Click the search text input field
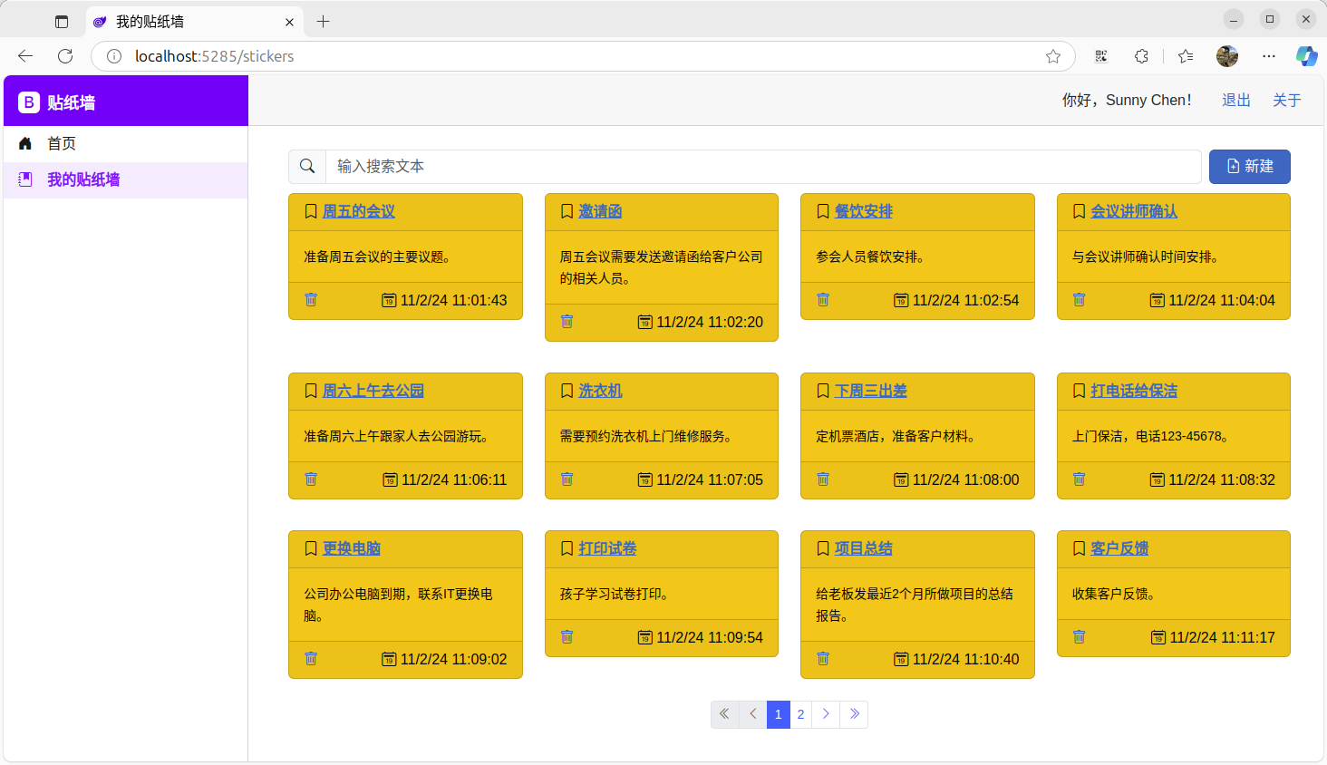The height and width of the screenshot is (765, 1327). coord(634,166)
